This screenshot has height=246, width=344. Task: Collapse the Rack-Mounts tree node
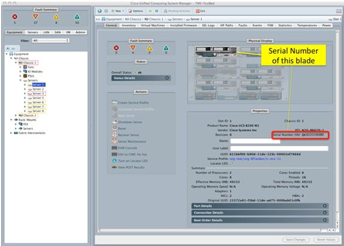(x=11, y=120)
